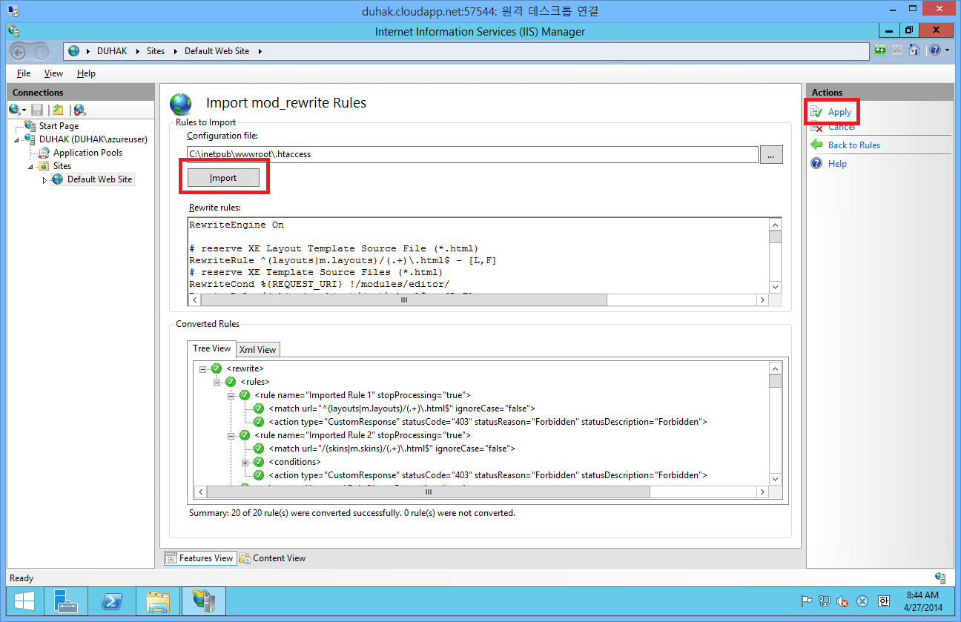Collapse the DUHAK server tree node

tap(17, 139)
